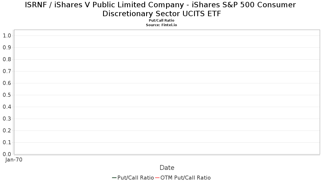
Task: Click the 0.0 y-axis tick label
Action: click(x=7, y=154)
